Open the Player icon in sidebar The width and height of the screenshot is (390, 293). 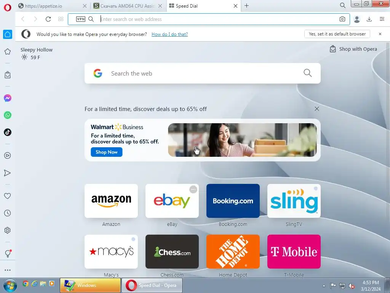click(x=8, y=156)
